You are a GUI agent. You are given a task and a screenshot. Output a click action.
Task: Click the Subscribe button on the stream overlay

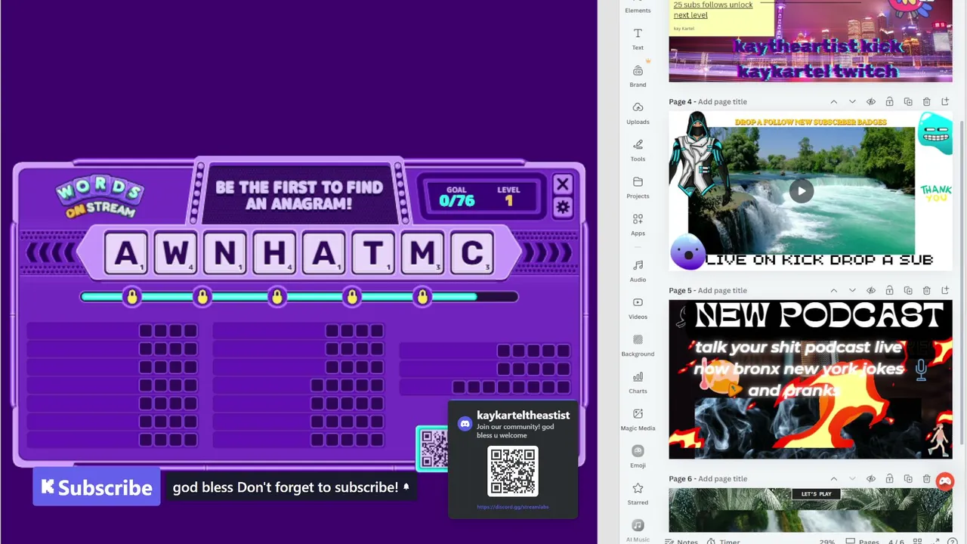click(x=97, y=487)
